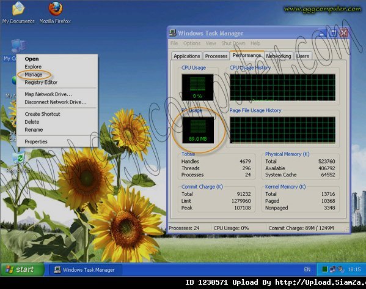The height and width of the screenshot is (289, 366).
Task: Click the Commit Charge (K) group label
Action: point(202,187)
